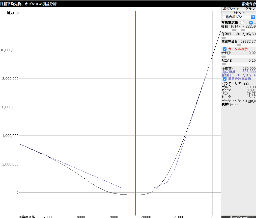
Task: Click the 金利(%) value 0.02
Action: tap(252, 53)
